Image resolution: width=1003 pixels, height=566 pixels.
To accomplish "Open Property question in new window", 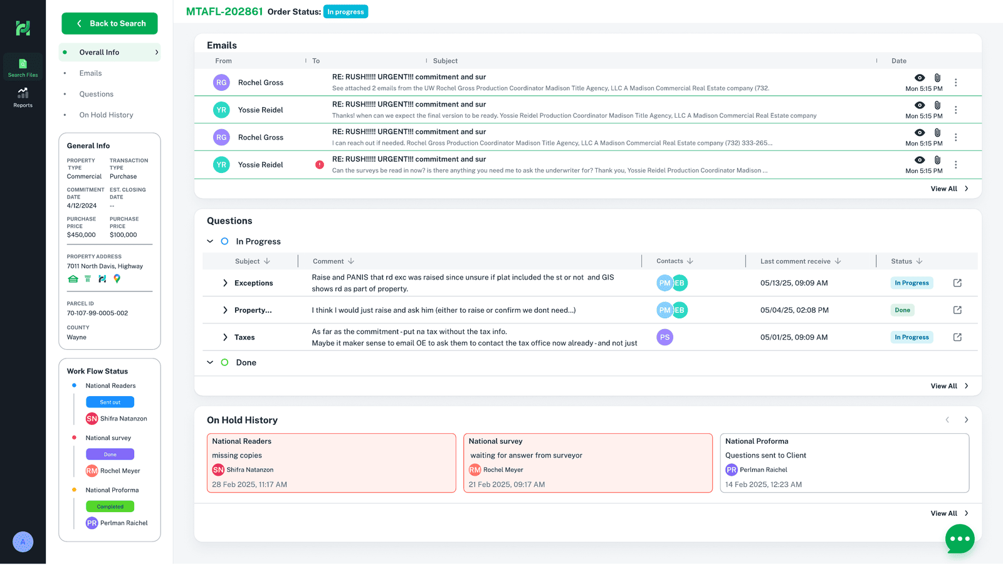I will [957, 310].
